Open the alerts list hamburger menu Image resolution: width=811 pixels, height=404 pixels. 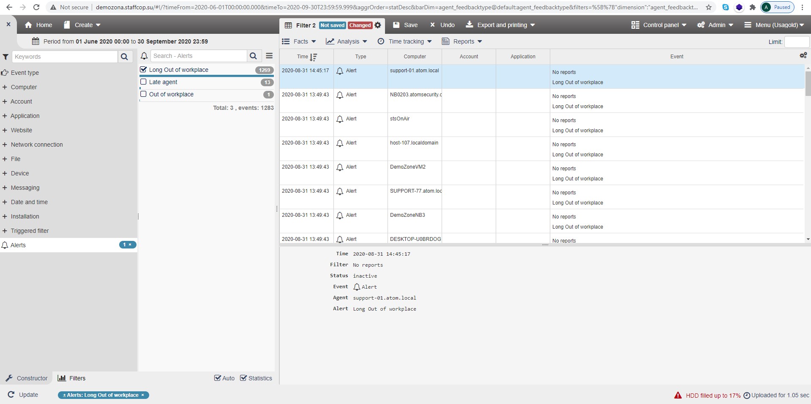tap(269, 56)
